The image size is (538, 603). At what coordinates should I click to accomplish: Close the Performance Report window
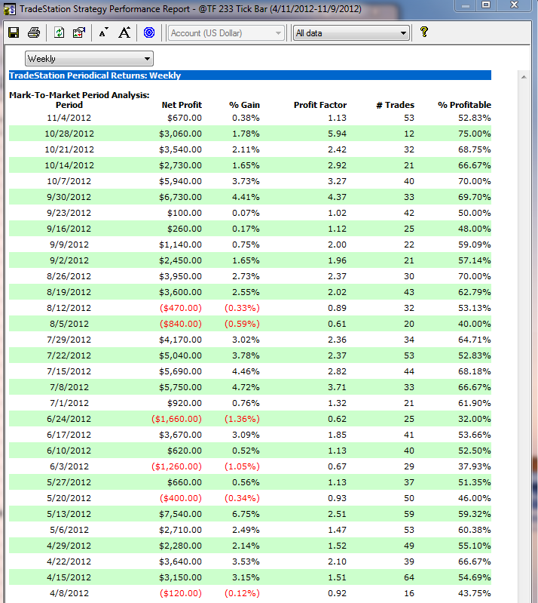click(515, 5)
